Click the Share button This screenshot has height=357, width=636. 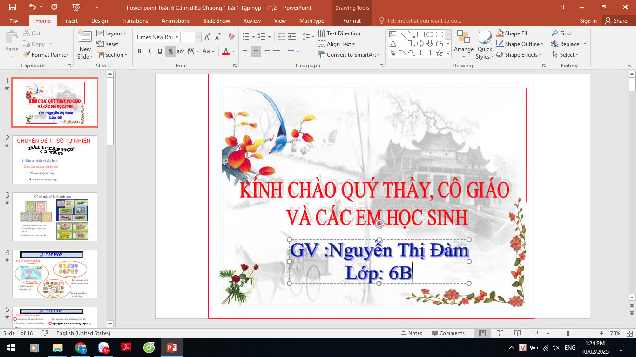616,21
